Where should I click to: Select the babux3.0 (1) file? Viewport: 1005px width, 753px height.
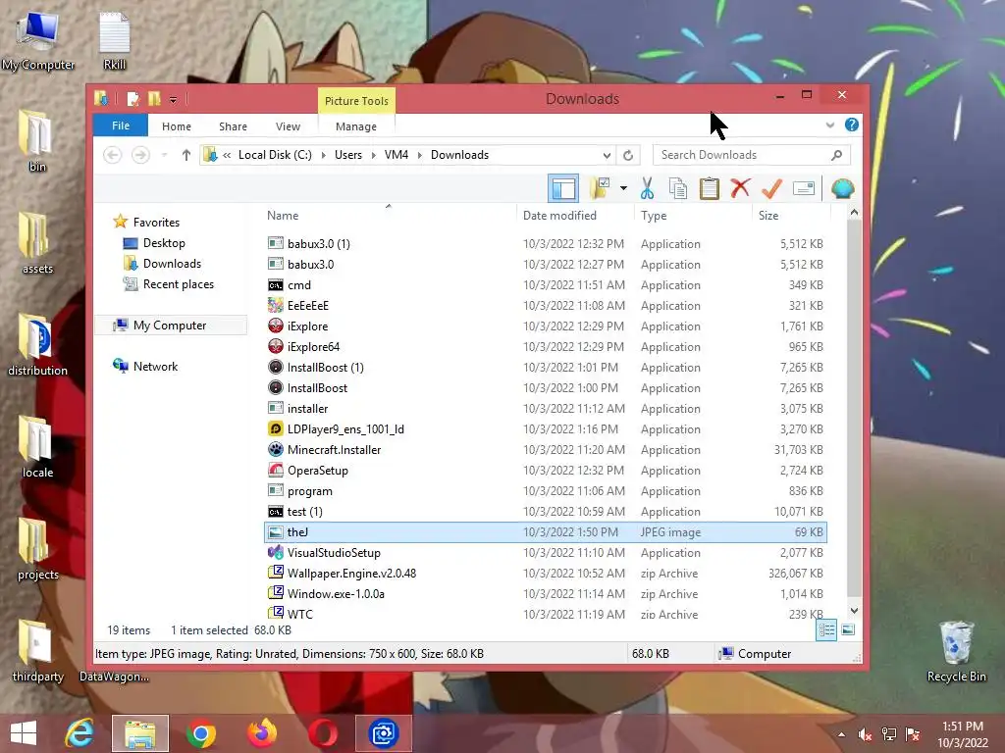319,244
